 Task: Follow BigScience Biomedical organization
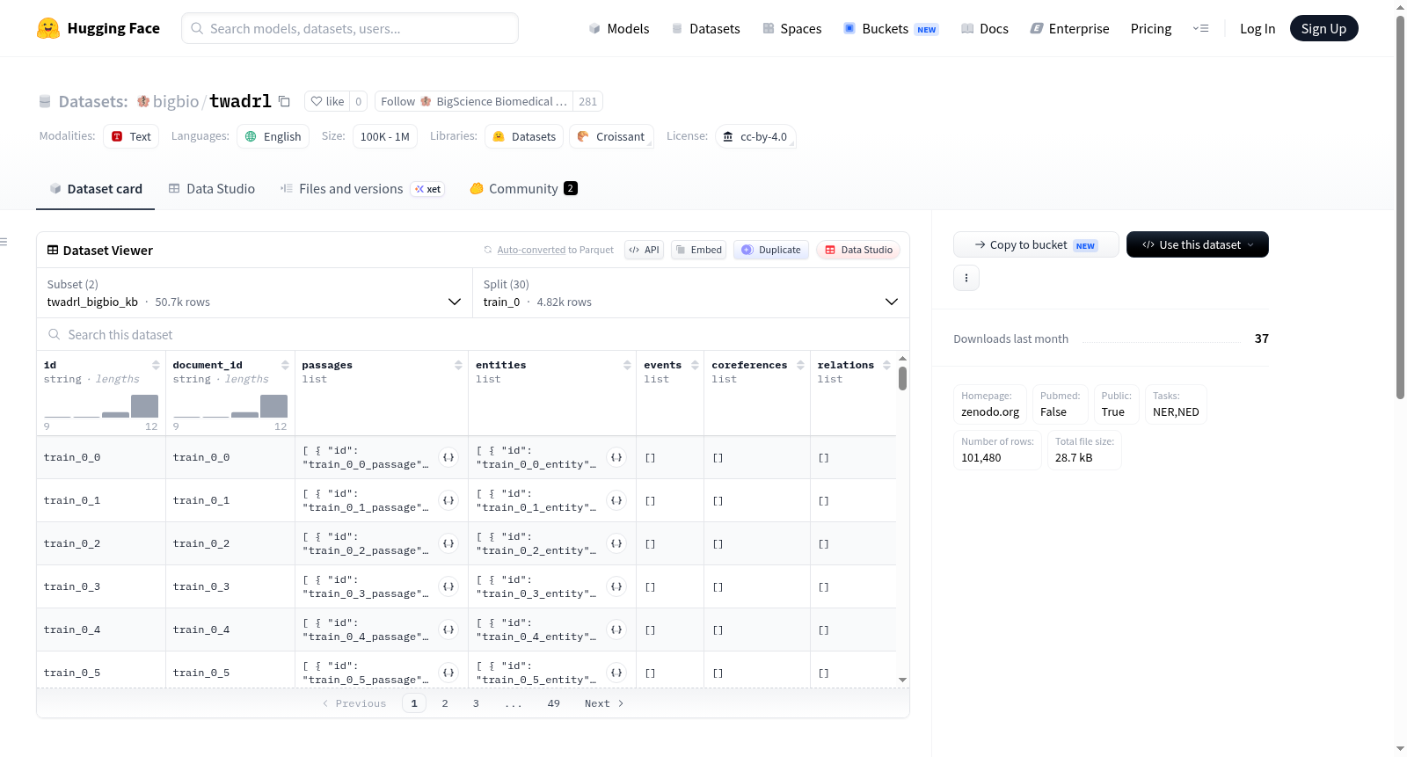tap(474, 101)
